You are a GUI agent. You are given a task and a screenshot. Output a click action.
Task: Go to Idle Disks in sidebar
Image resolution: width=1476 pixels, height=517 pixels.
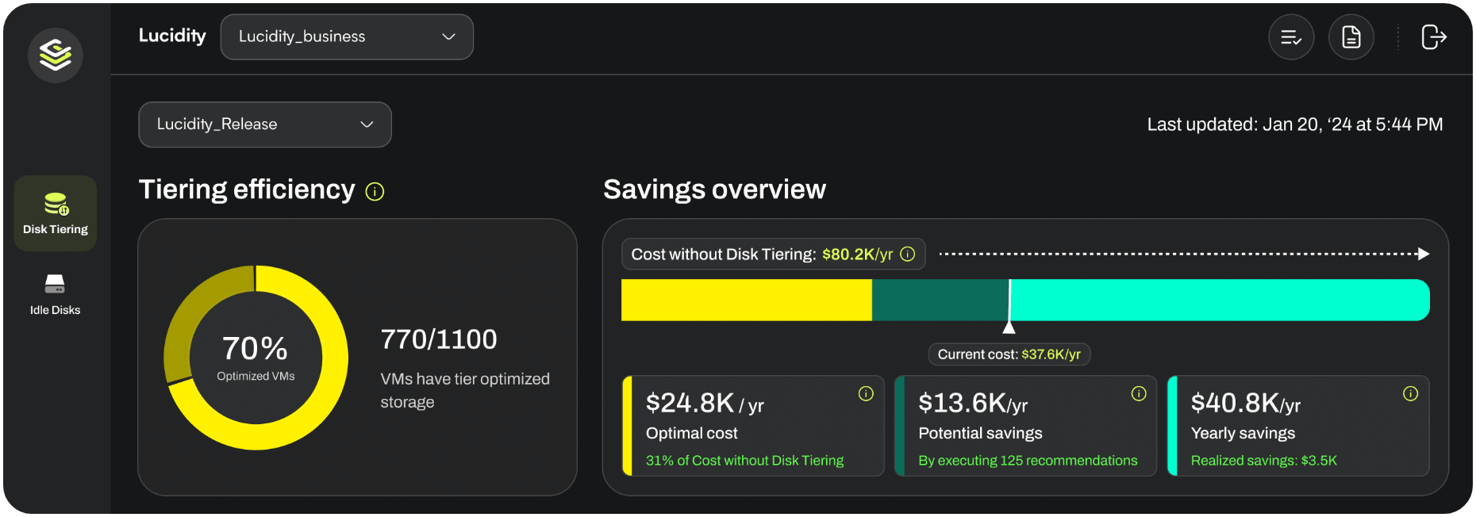click(56, 294)
